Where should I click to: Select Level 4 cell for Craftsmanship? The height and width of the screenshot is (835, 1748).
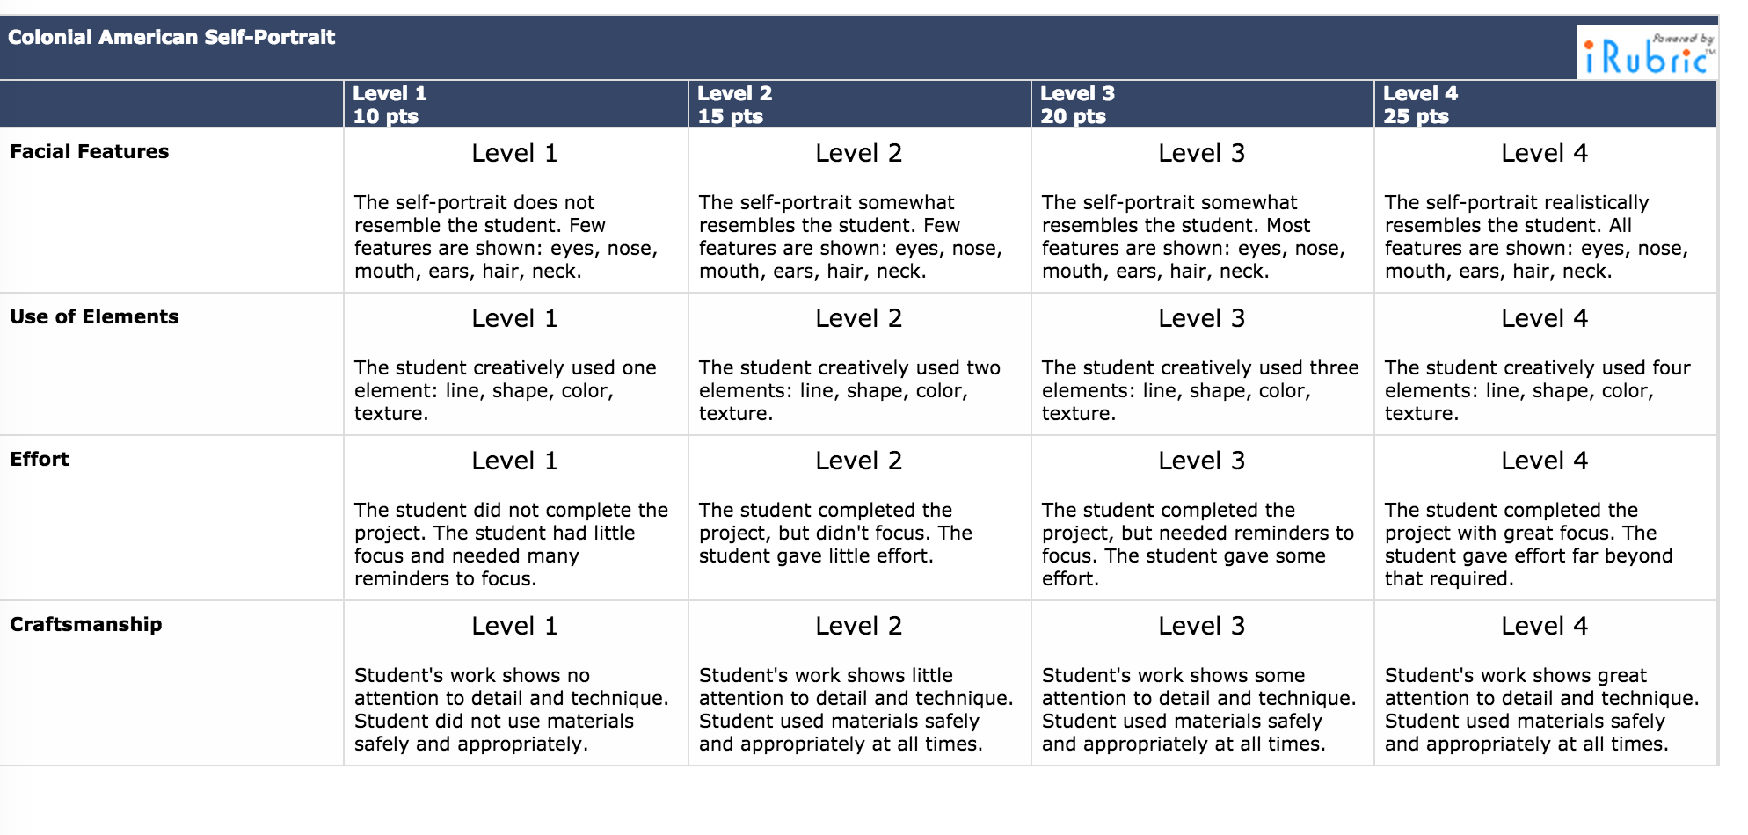tap(1544, 684)
